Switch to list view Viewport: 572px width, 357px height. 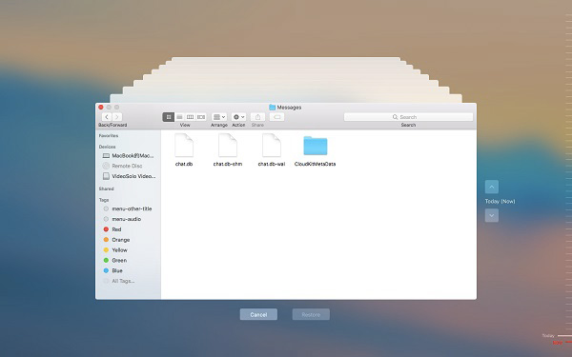[179, 117]
